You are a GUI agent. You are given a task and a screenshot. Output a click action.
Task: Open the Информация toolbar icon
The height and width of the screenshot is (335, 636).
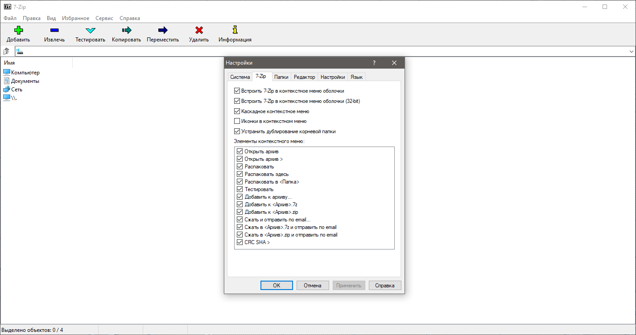tap(235, 30)
